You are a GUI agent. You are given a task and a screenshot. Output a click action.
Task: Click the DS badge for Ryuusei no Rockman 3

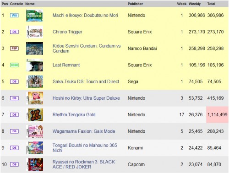(x=14, y=164)
